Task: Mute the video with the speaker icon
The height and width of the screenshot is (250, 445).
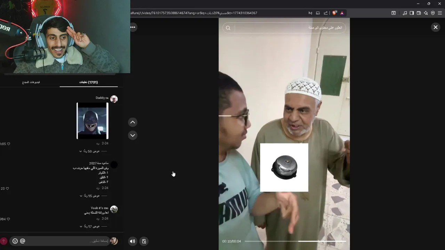Action: 132,241
